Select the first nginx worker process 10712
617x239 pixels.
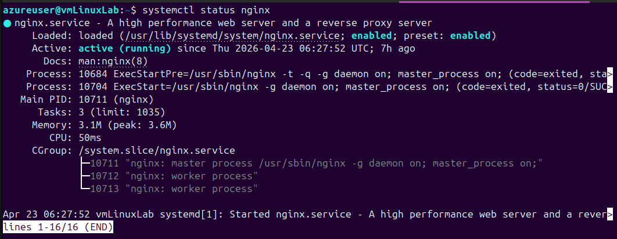click(x=174, y=176)
